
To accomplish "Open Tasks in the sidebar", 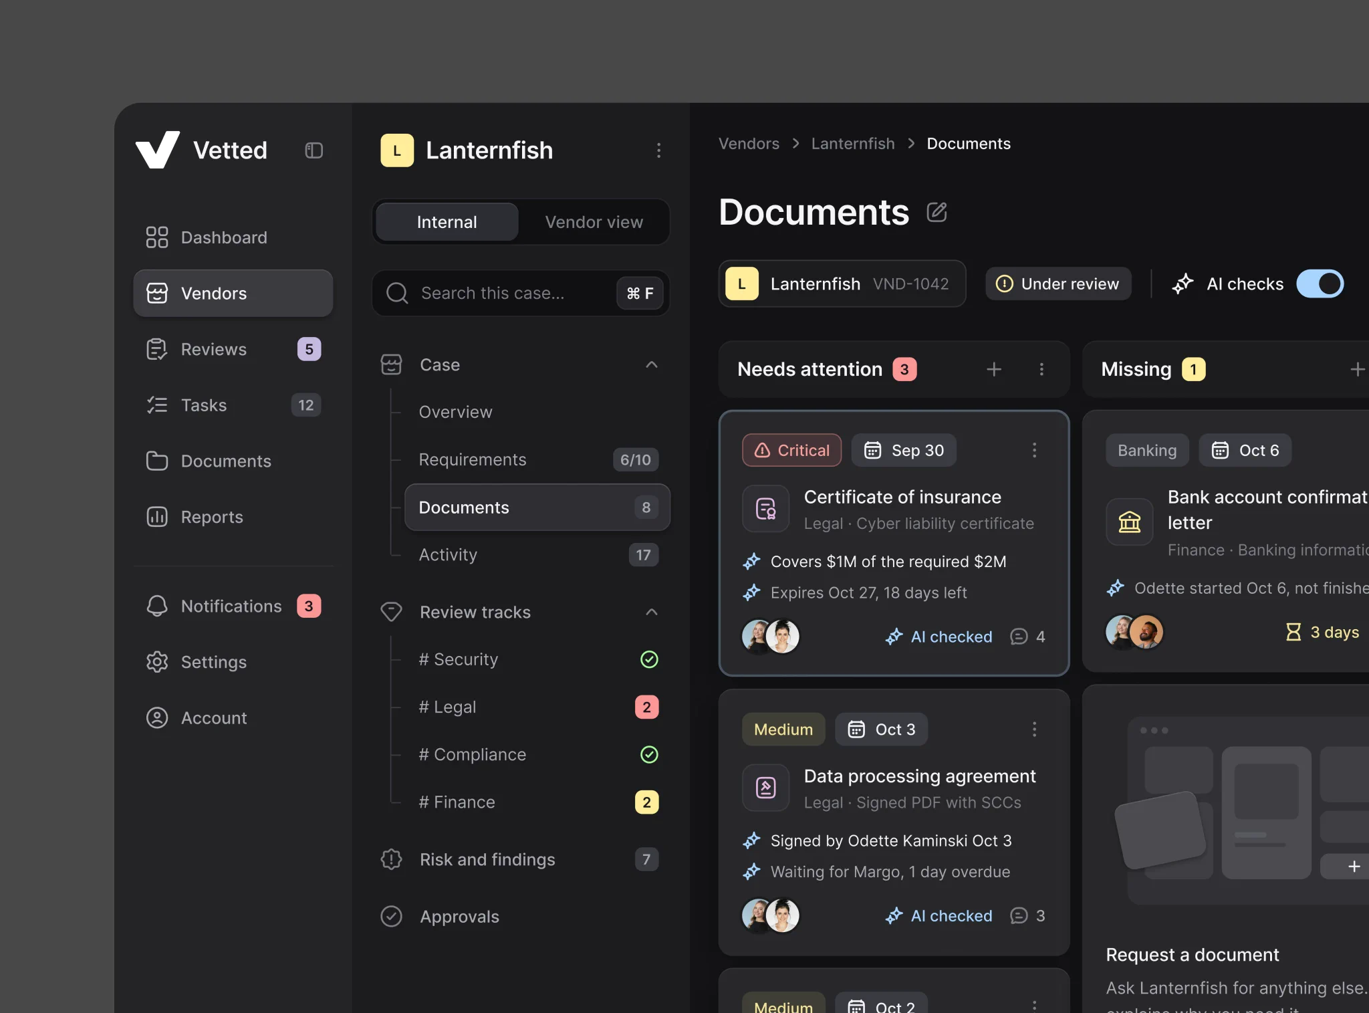I will point(233,405).
